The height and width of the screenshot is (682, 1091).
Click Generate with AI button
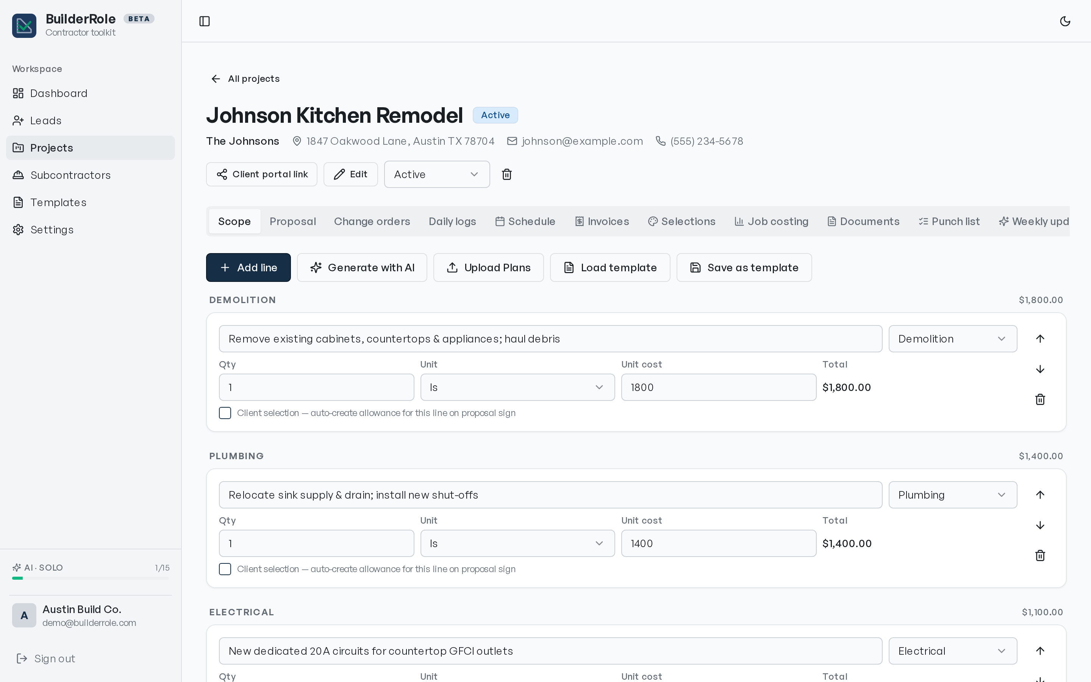coord(362,267)
